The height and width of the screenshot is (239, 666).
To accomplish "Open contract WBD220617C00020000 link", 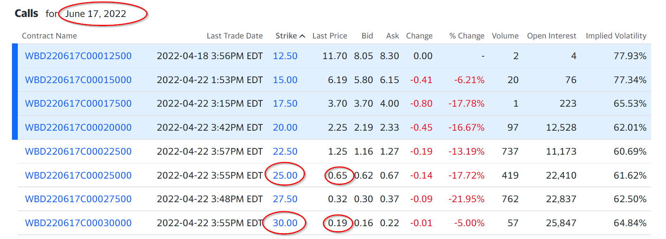I will (78, 127).
